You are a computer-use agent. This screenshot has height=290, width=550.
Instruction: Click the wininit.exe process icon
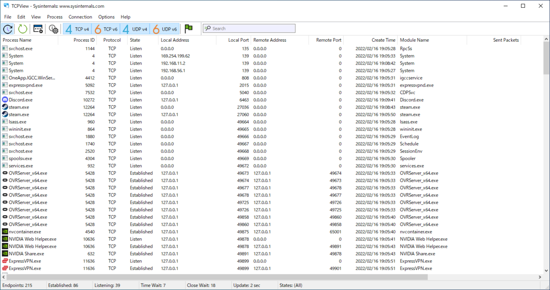(5, 129)
